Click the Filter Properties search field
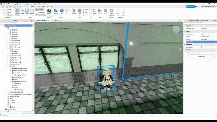Viewport: 217px width, 122px height. click(200, 23)
